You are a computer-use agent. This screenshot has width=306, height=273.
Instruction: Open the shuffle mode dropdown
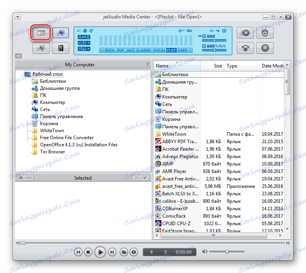84,49
